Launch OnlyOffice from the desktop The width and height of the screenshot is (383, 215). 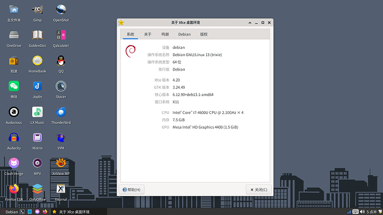[37, 189]
